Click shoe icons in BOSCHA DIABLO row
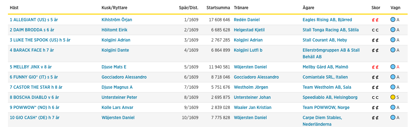The height and width of the screenshot is (127, 414). click(375, 98)
